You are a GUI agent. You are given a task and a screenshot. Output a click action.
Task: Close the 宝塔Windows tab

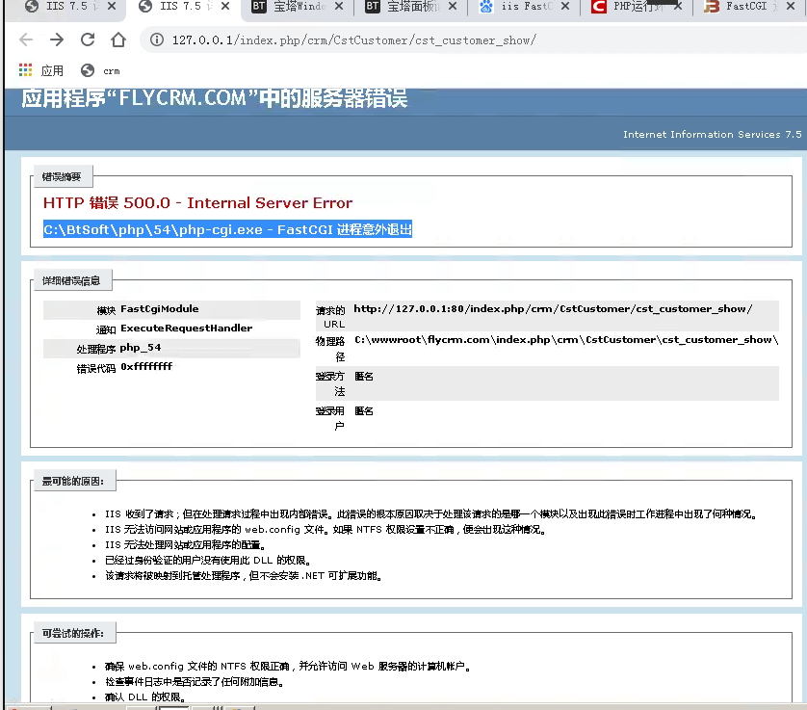point(339,6)
